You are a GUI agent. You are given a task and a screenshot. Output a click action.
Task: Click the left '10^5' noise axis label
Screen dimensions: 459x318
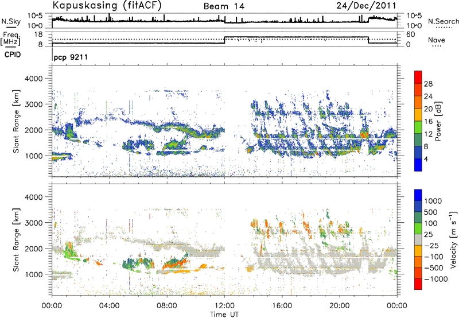click(x=36, y=16)
